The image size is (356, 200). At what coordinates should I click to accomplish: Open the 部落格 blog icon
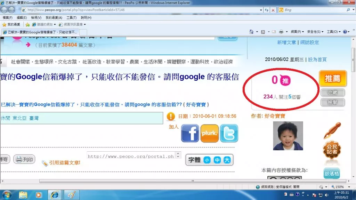click(331, 174)
